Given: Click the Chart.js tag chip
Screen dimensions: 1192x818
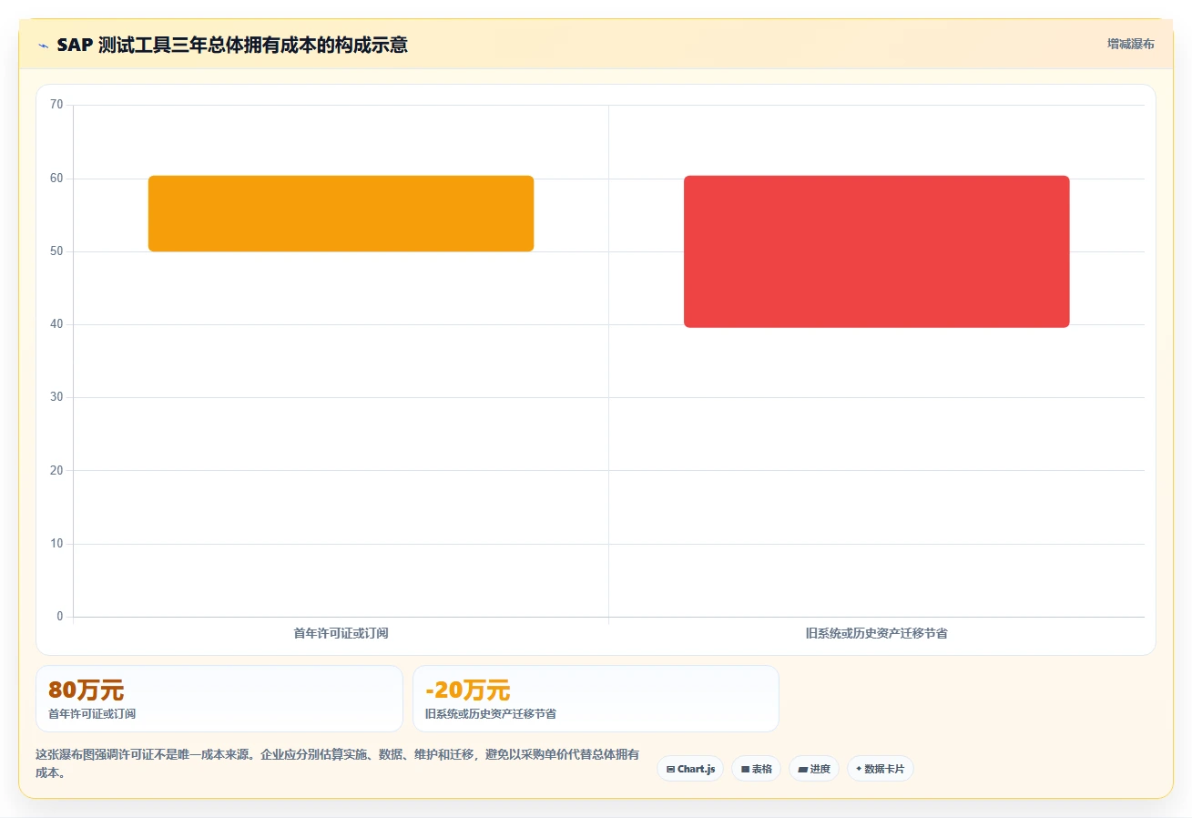Looking at the screenshot, I should 690,769.
